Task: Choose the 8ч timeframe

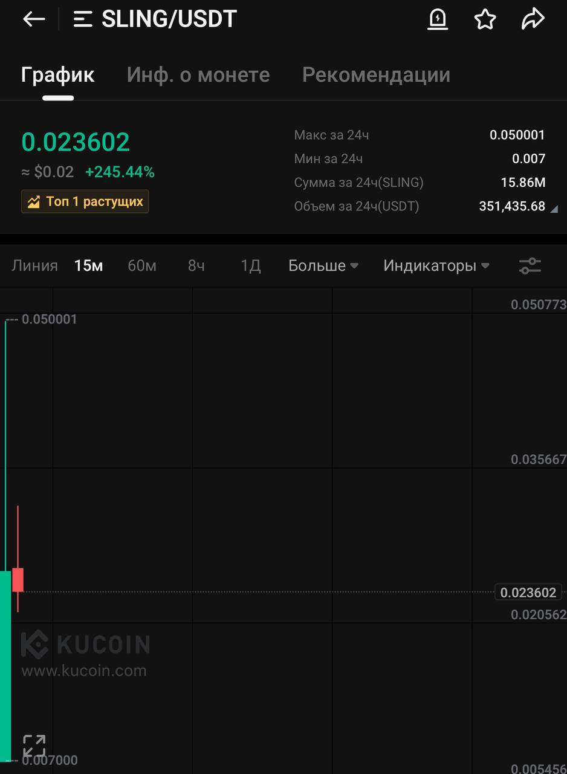Action: 196,265
